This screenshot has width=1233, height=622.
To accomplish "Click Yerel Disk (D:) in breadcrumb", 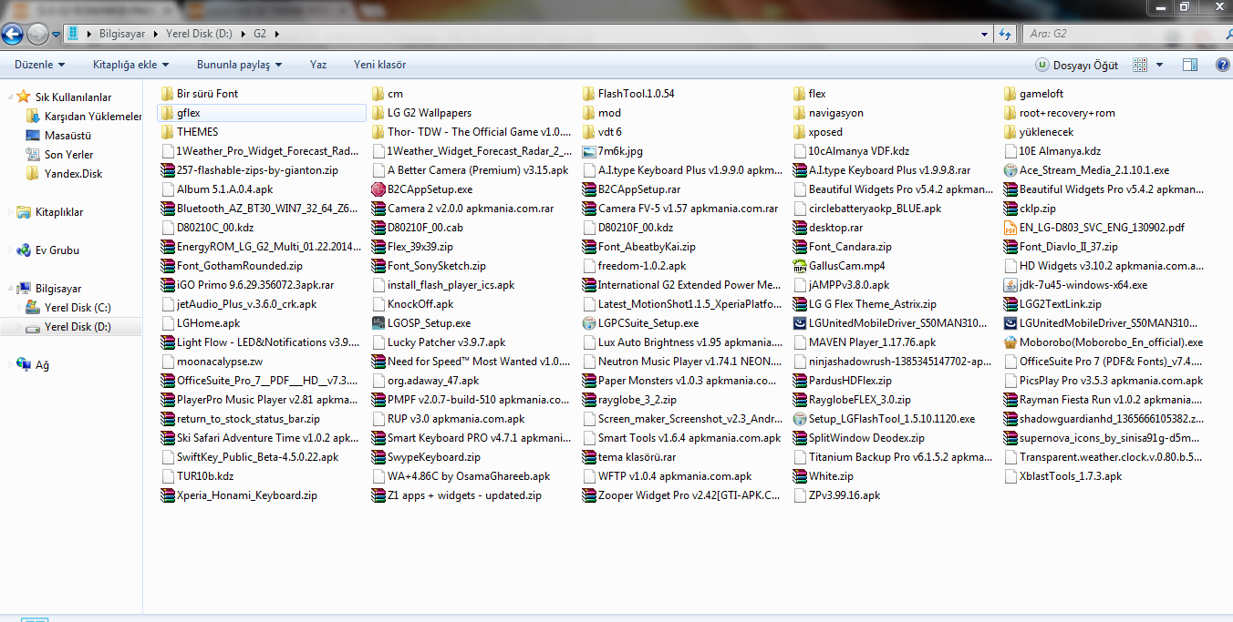I will (x=199, y=34).
